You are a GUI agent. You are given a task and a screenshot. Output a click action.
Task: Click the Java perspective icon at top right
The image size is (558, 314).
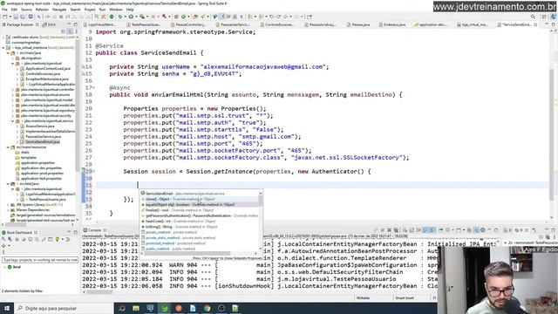click(x=553, y=17)
